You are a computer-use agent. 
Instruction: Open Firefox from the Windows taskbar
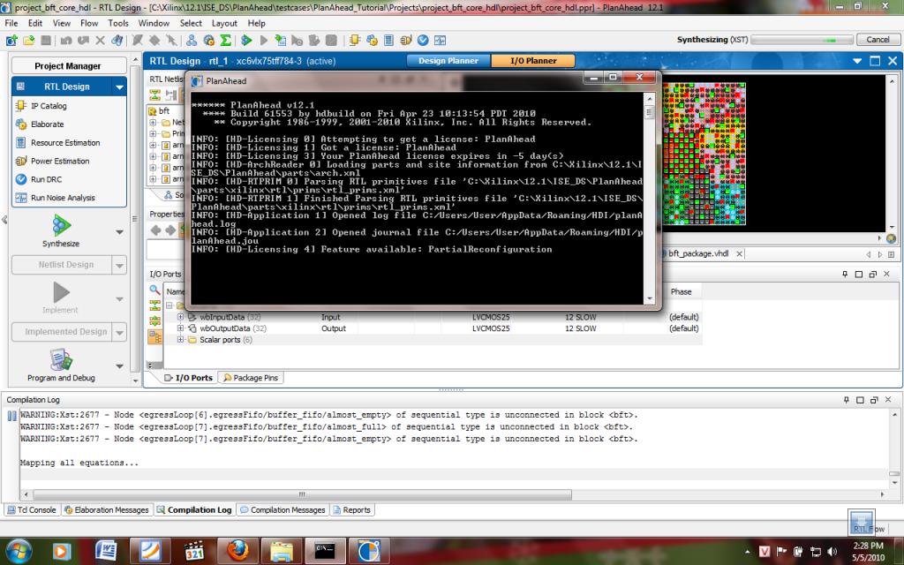(x=237, y=551)
